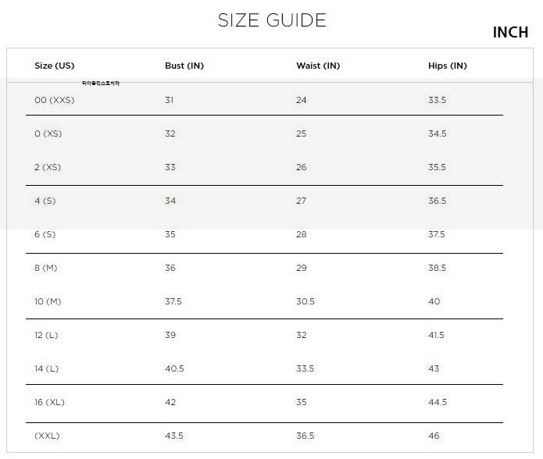Image resolution: width=543 pixels, height=459 pixels.
Task: Click the 12 (L) size label
Action: coord(46,336)
